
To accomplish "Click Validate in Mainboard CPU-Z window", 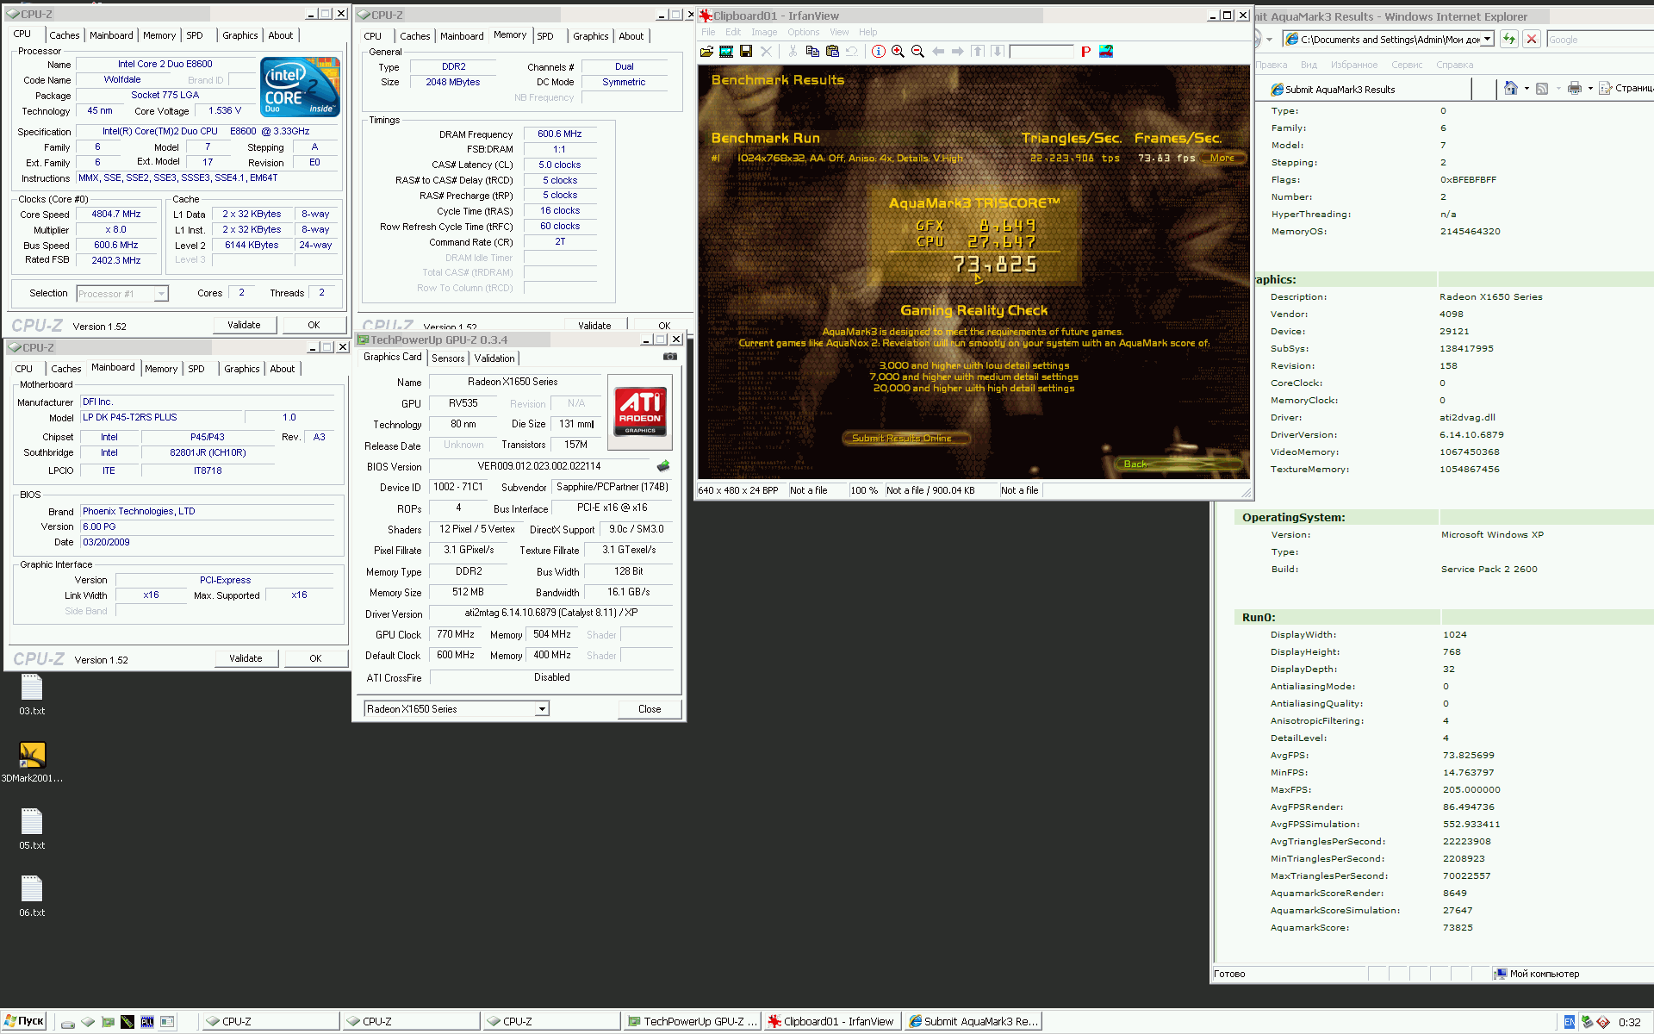I will click(x=246, y=658).
